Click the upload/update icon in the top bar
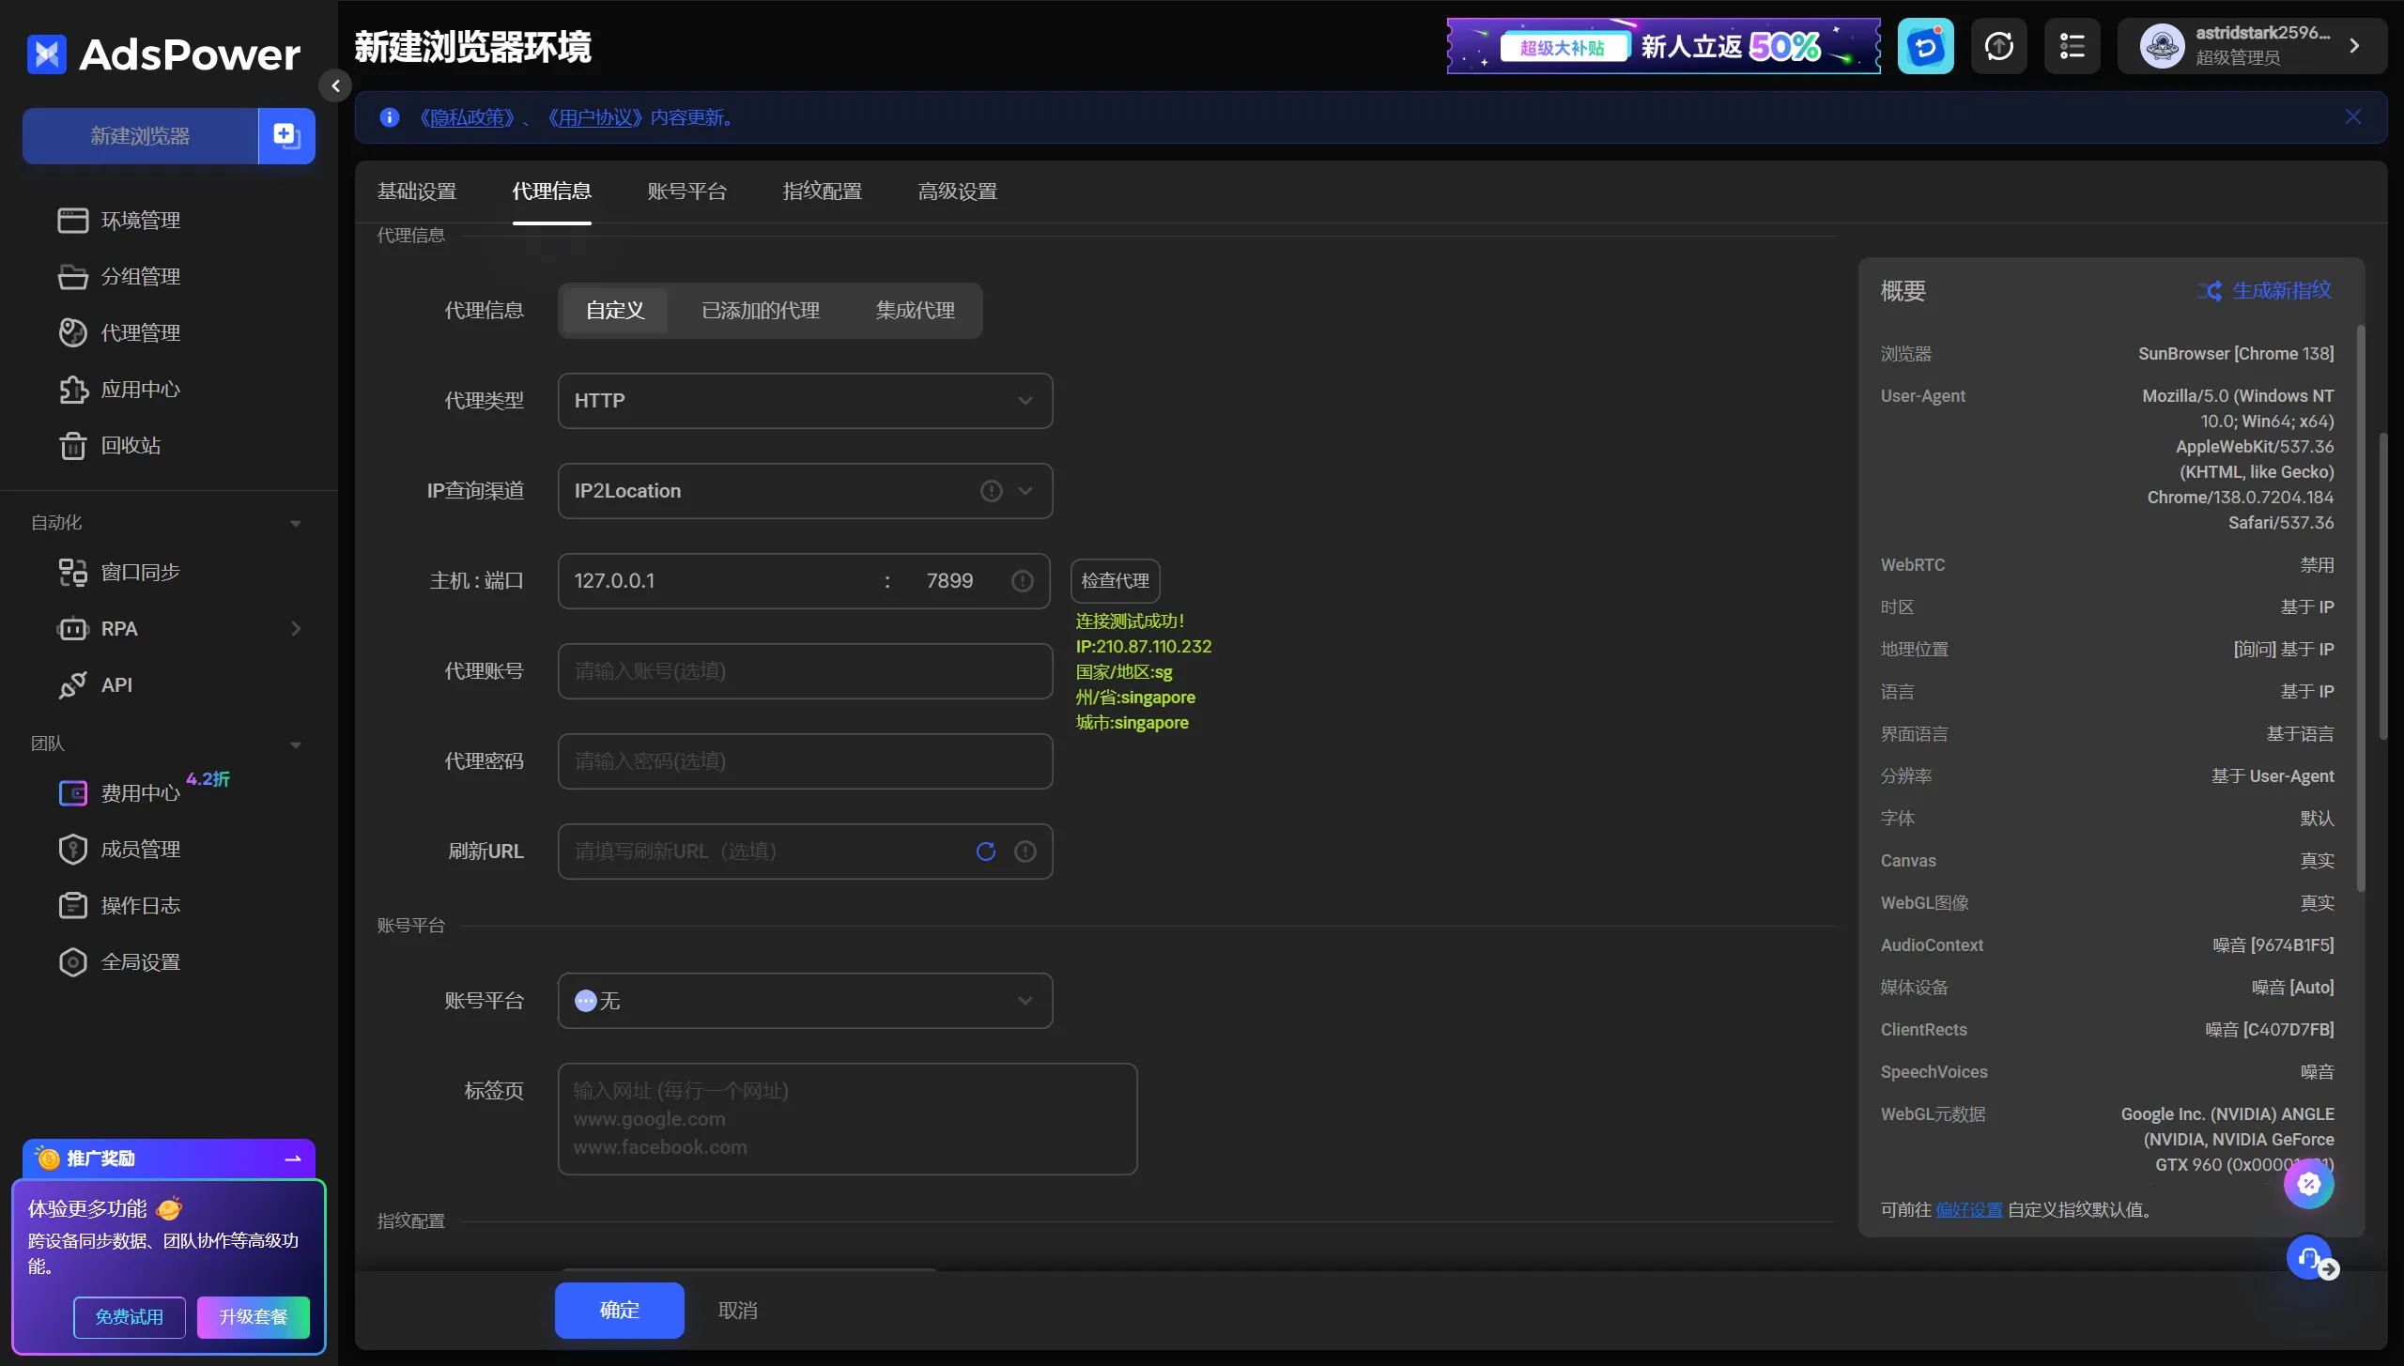Viewport: 2404px width, 1366px height. click(x=1998, y=46)
